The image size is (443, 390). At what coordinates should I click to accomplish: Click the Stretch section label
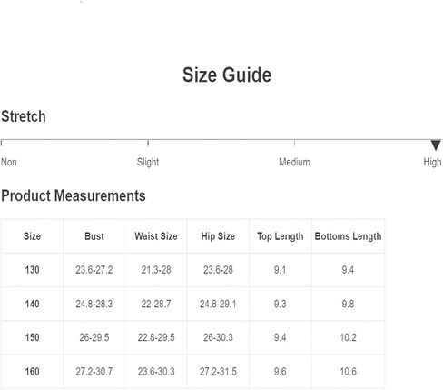click(x=24, y=116)
